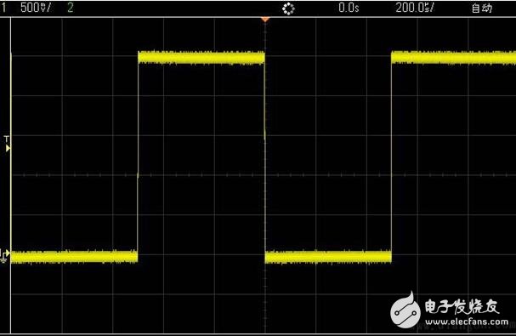Image resolution: width=516 pixels, height=336 pixels.
Task: Click the 电子发烧友 watermark text
Action: click(462, 307)
